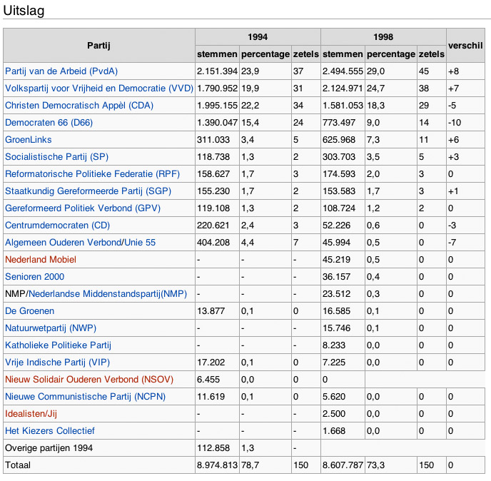491x481 pixels.
Task: Follow the Democraten 66 (D66) link
Action: coord(49,123)
